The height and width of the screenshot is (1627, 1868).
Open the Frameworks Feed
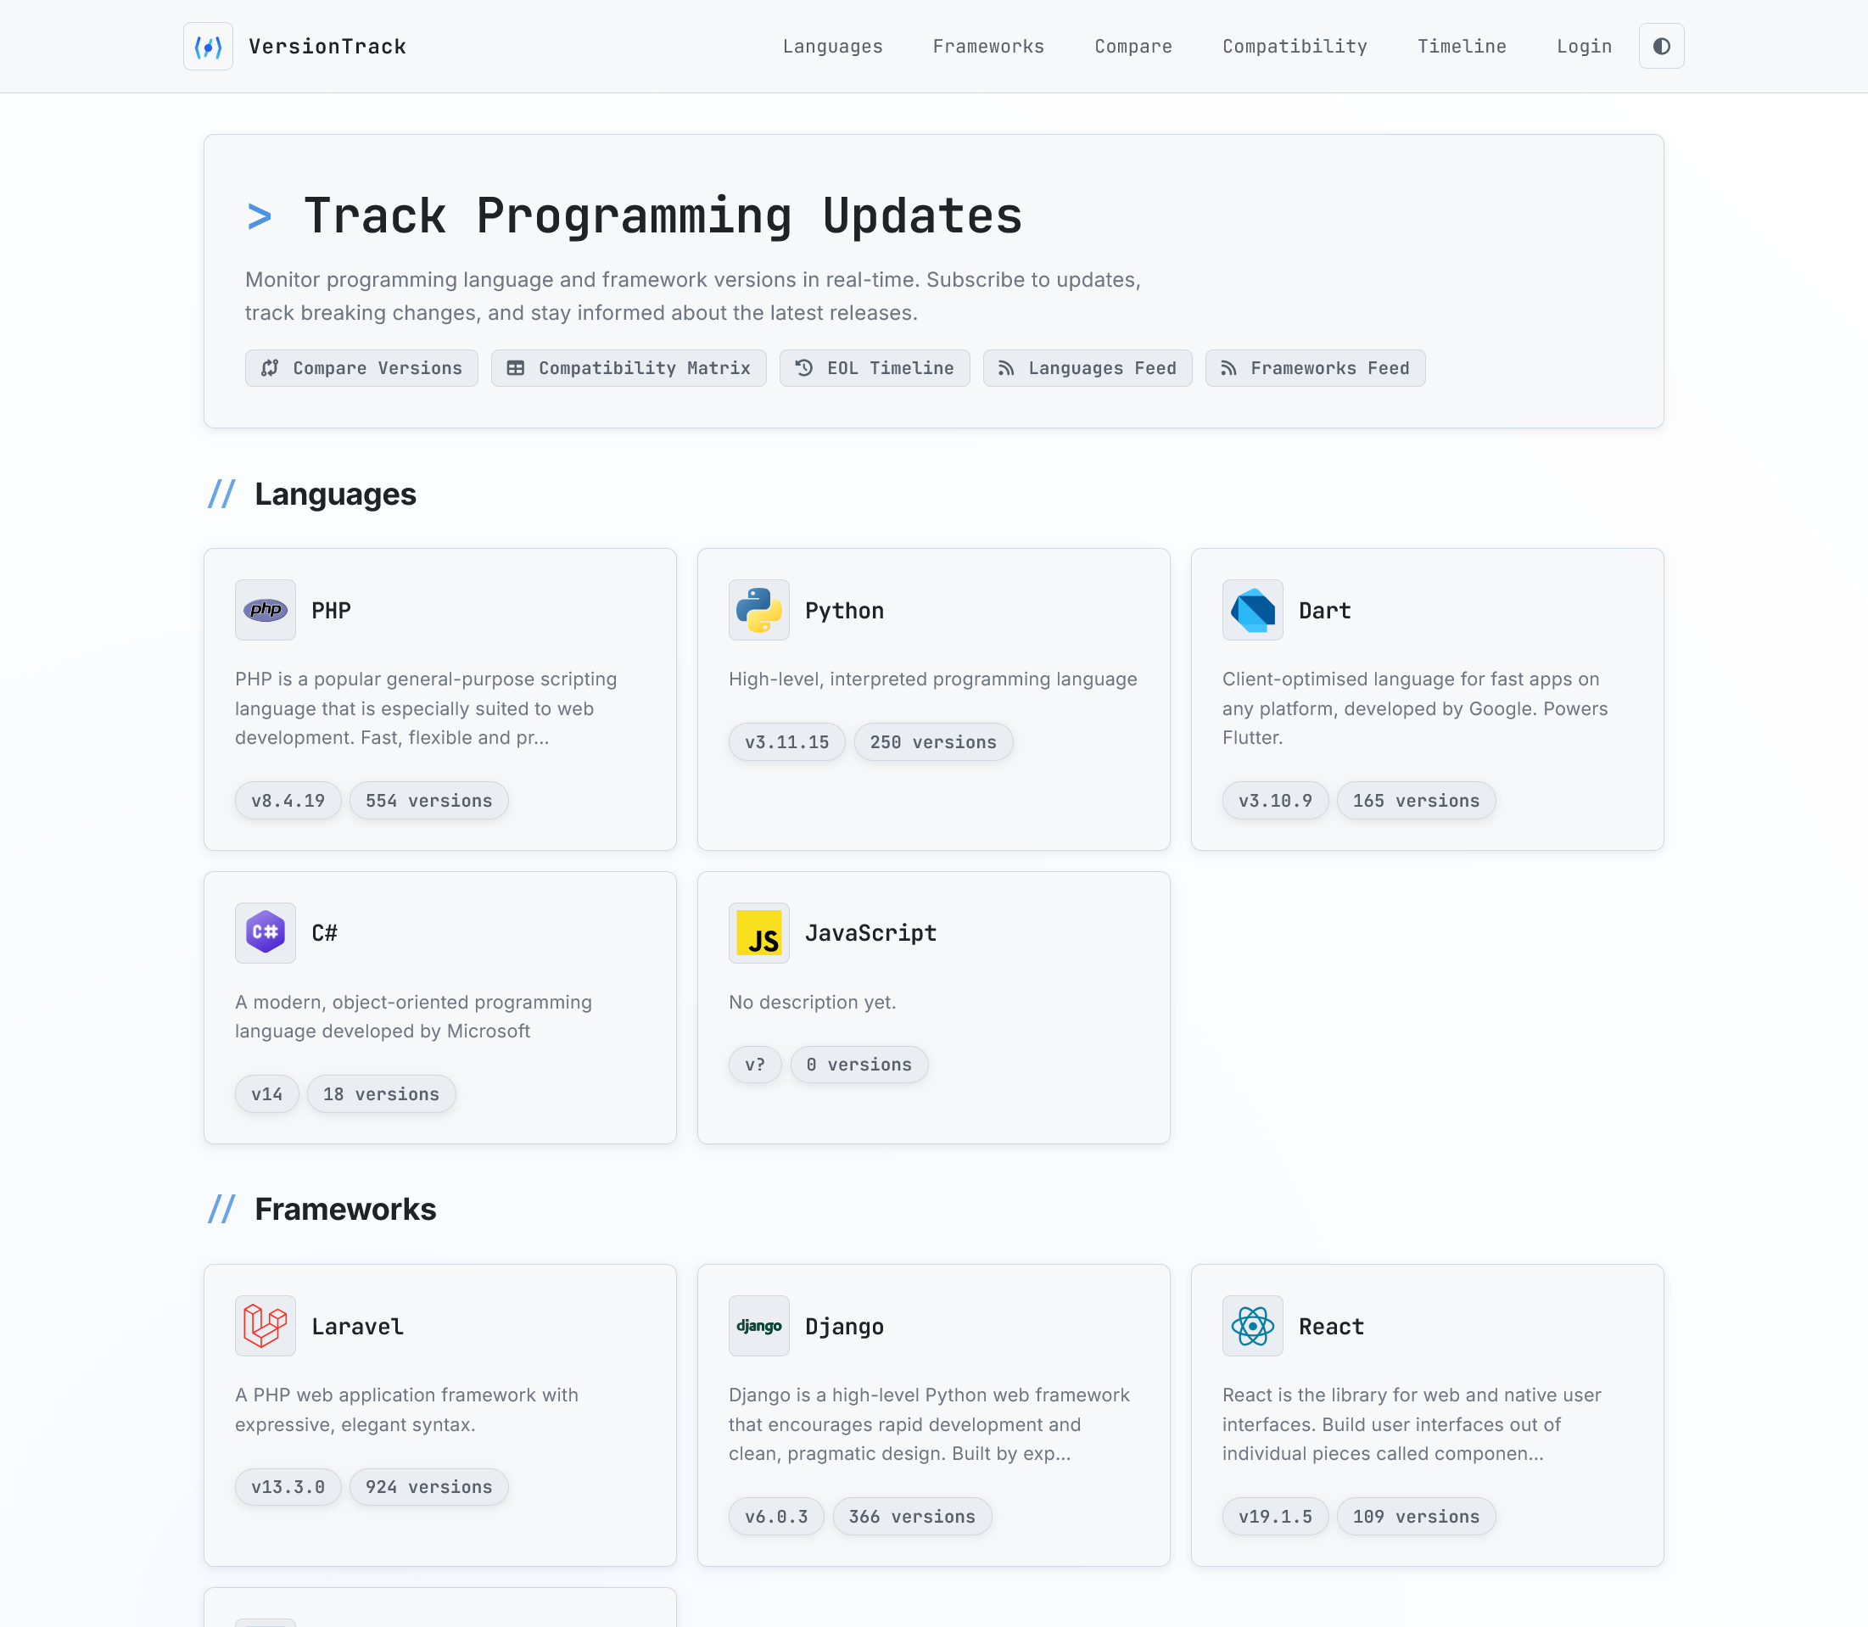pyautogui.click(x=1315, y=367)
